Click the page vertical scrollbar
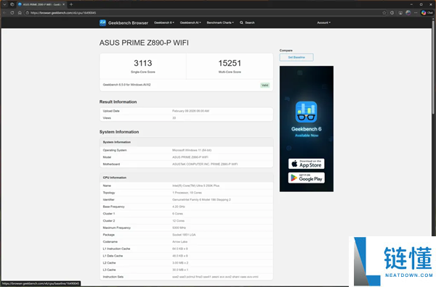The width and height of the screenshot is (436, 287). (433, 67)
